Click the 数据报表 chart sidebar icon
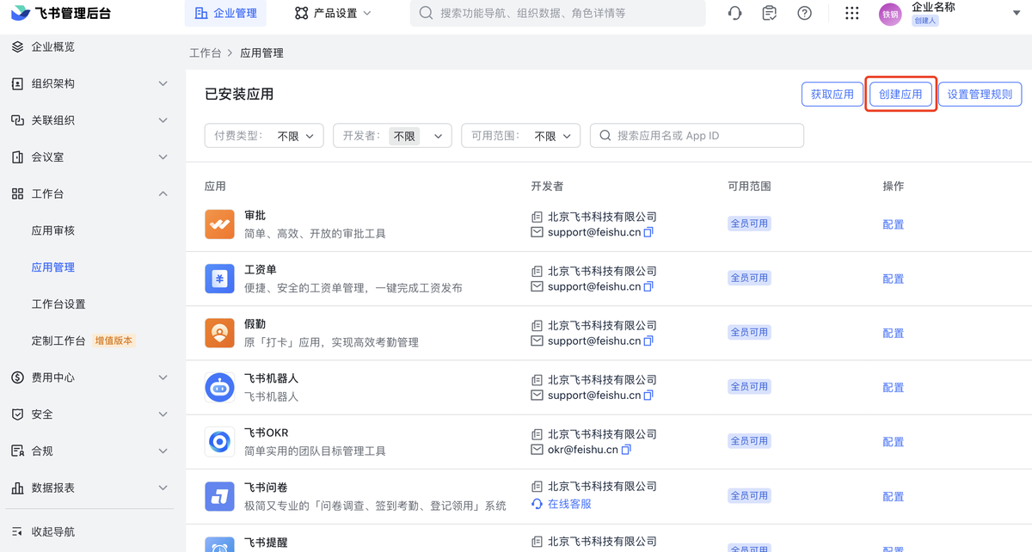Image resolution: width=1032 pixels, height=552 pixels. [17, 488]
